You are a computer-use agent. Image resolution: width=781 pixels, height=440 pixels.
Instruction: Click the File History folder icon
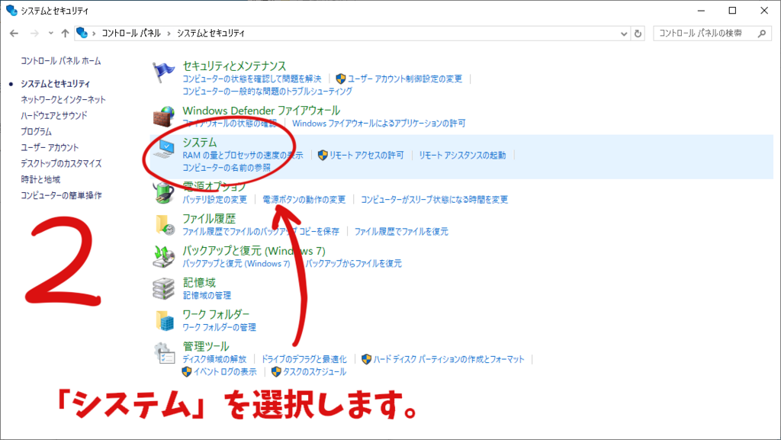(x=163, y=225)
